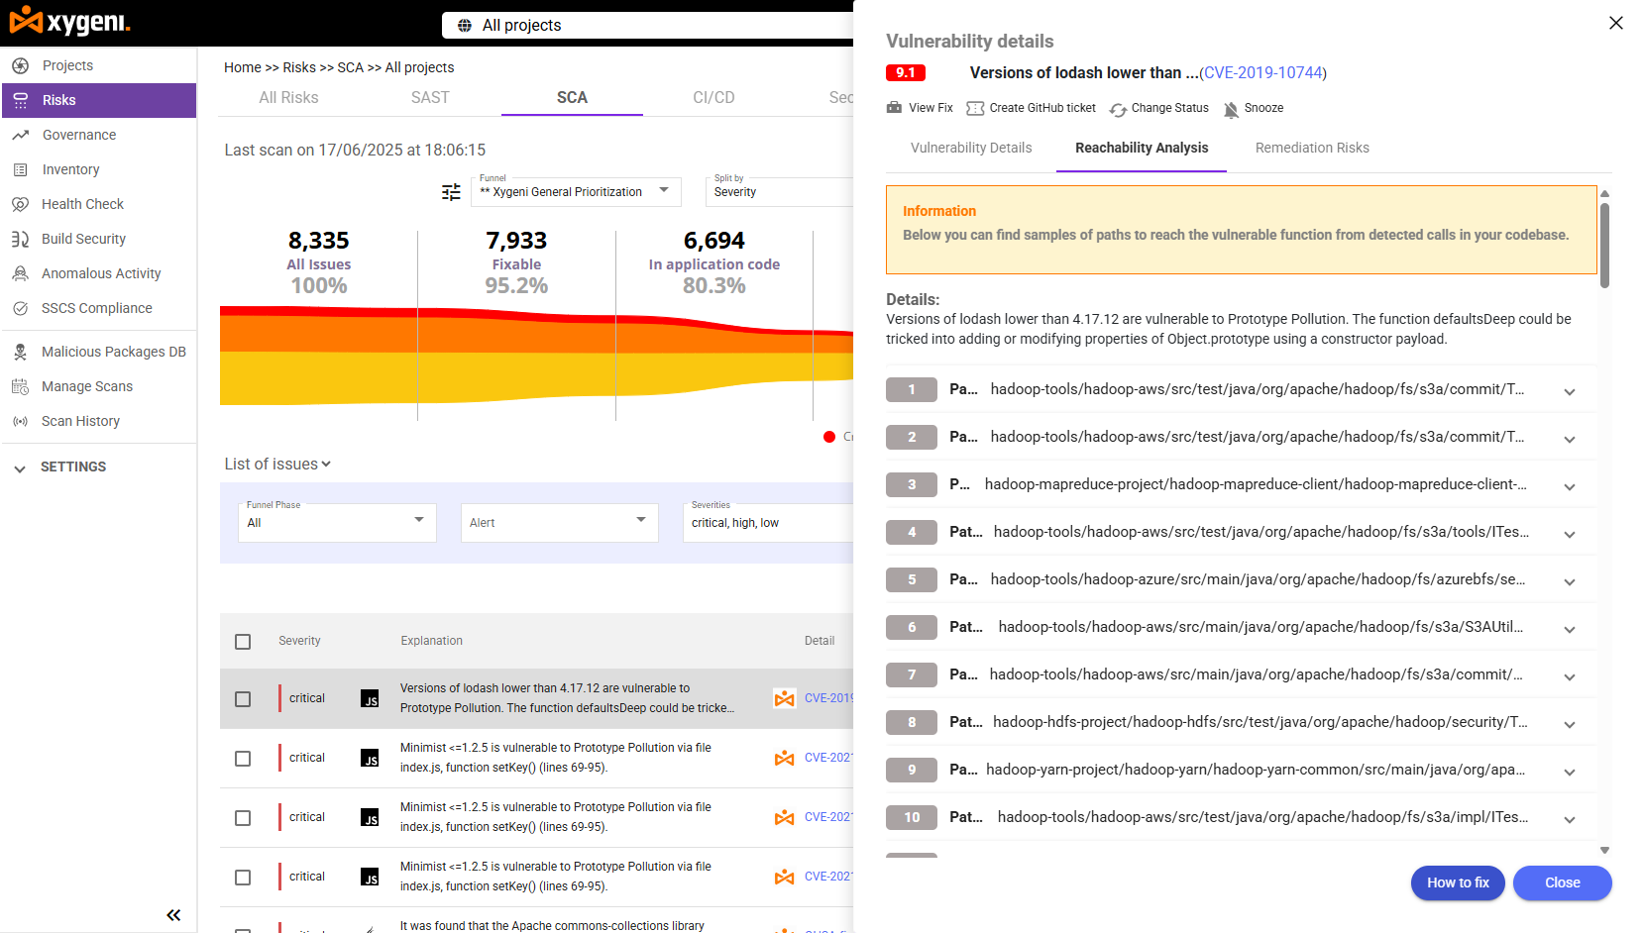
Task: Click the How to fix button
Action: click(x=1457, y=882)
